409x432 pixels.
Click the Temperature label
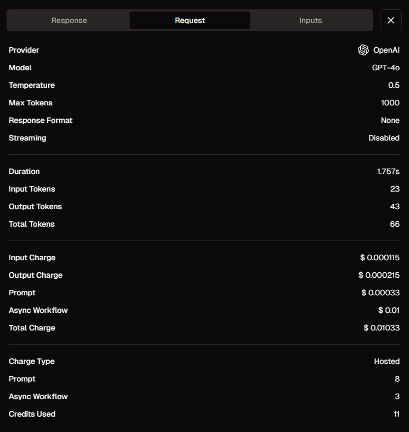pos(32,86)
